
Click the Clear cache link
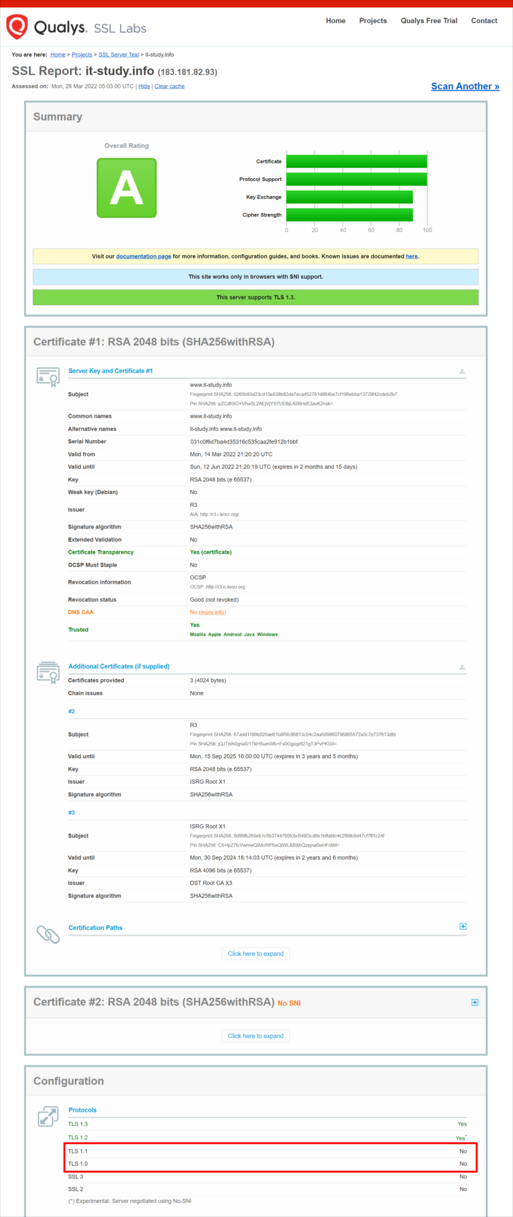[x=169, y=87]
